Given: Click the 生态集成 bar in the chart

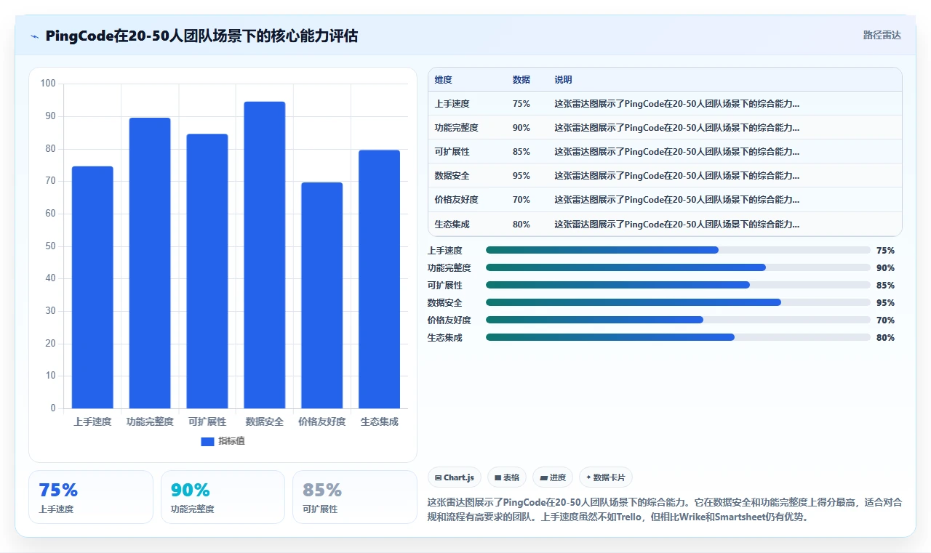Looking at the screenshot, I should 380,279.
